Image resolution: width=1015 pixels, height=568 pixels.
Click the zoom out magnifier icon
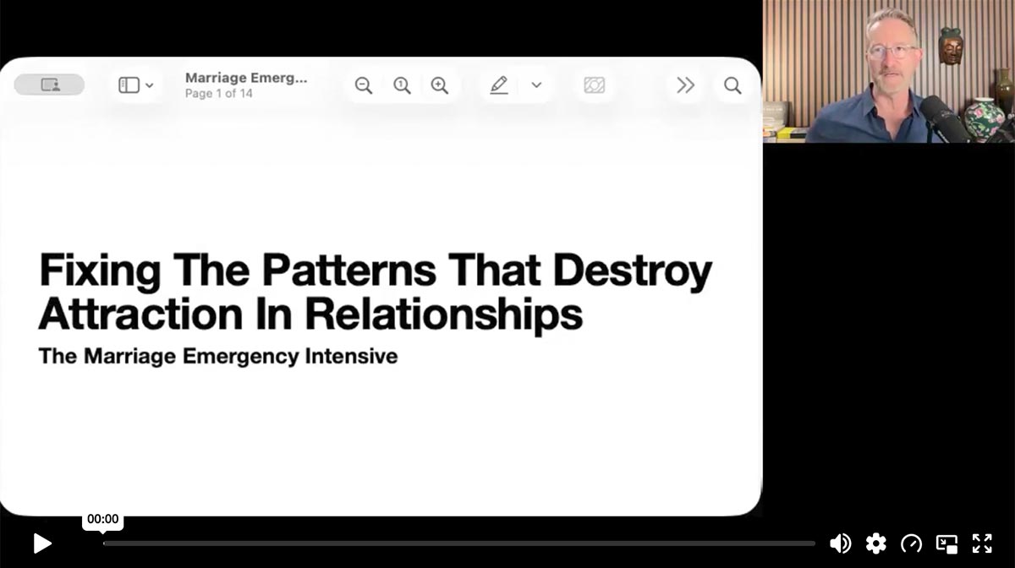pos(364,85)
